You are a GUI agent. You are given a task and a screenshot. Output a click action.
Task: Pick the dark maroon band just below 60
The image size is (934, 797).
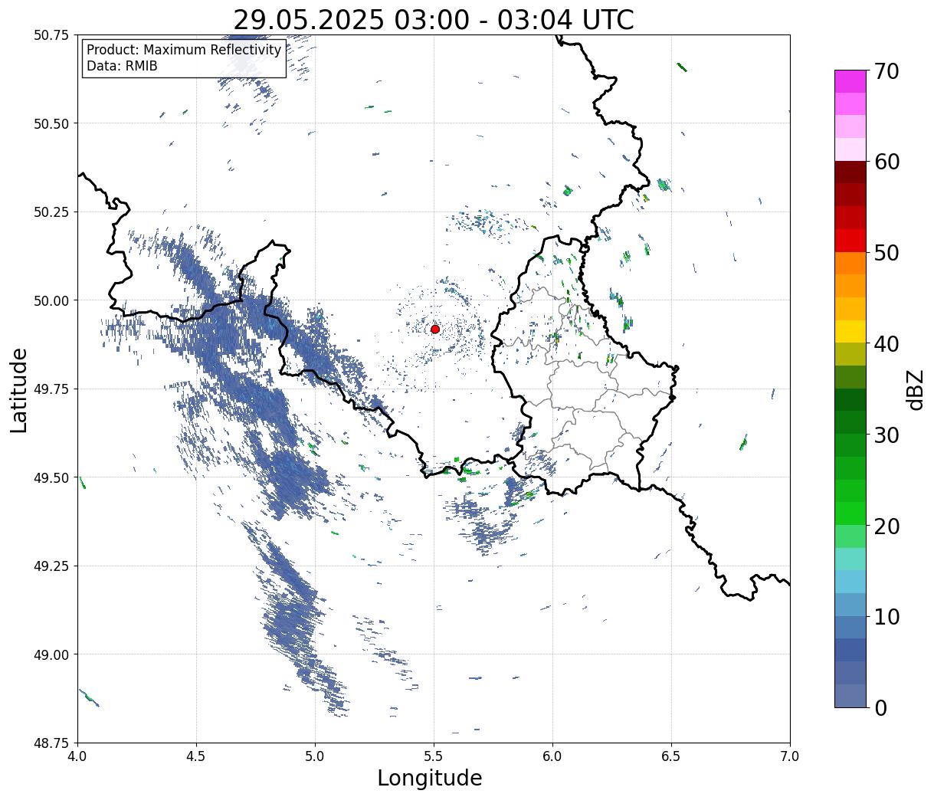coord(850,172)
